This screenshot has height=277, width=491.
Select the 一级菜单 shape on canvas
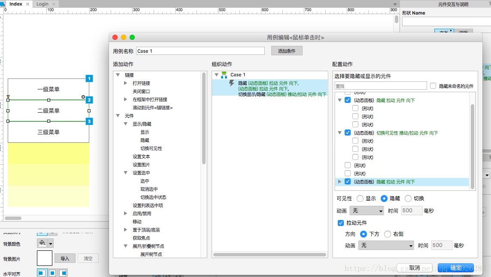pos(48,89)
